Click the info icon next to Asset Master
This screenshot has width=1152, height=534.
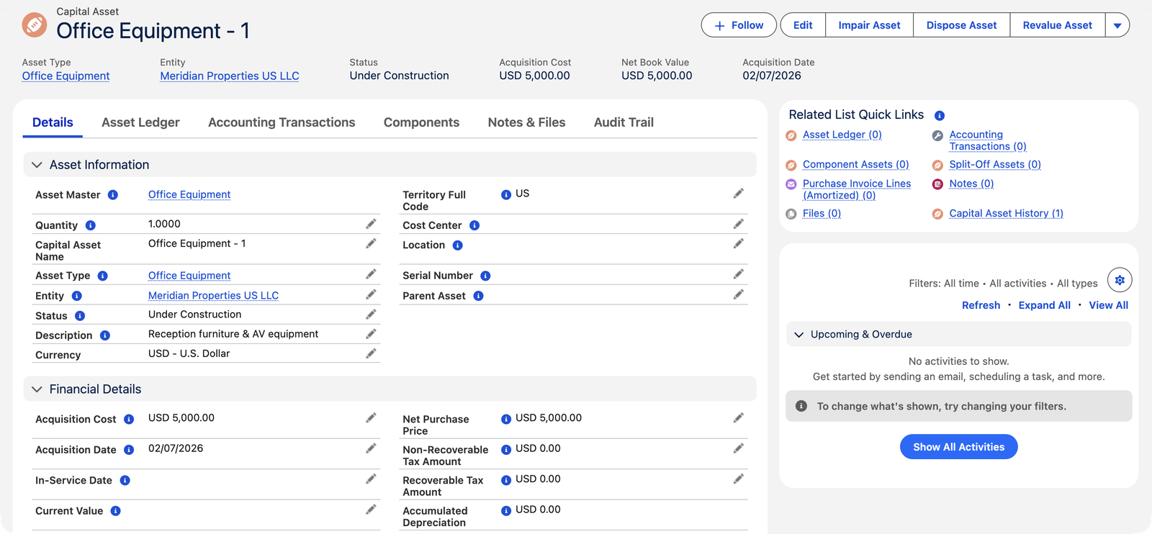coord(113,195)
